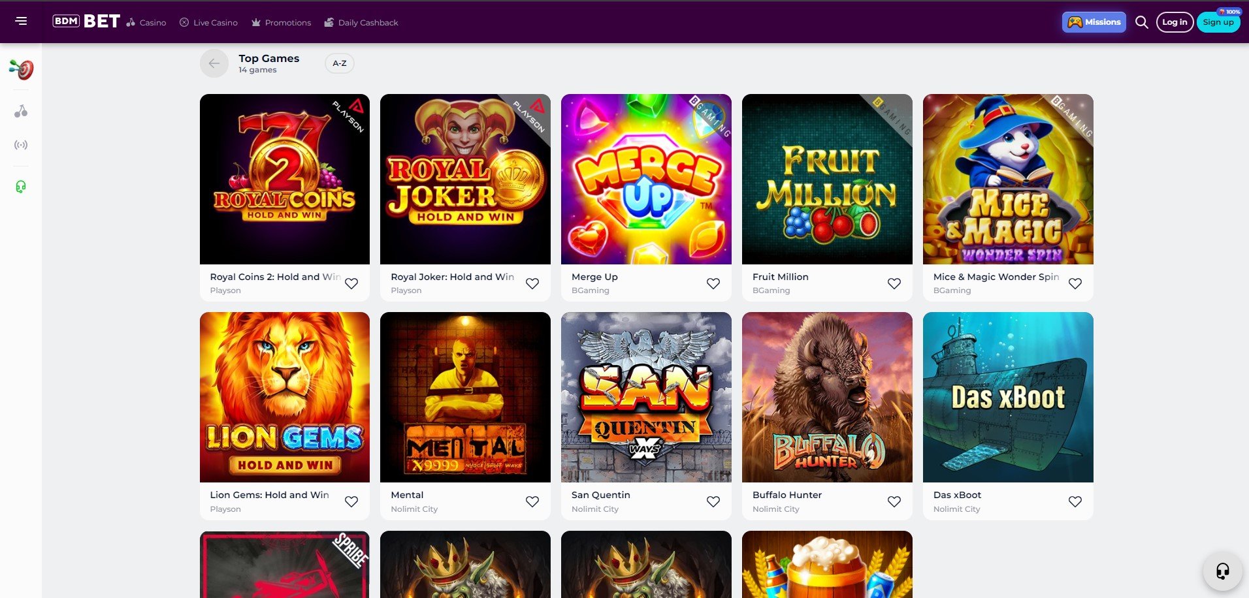The image size is (1249, 598).
Task: Sort games with the A-Z button
Action: coord(340,63)
